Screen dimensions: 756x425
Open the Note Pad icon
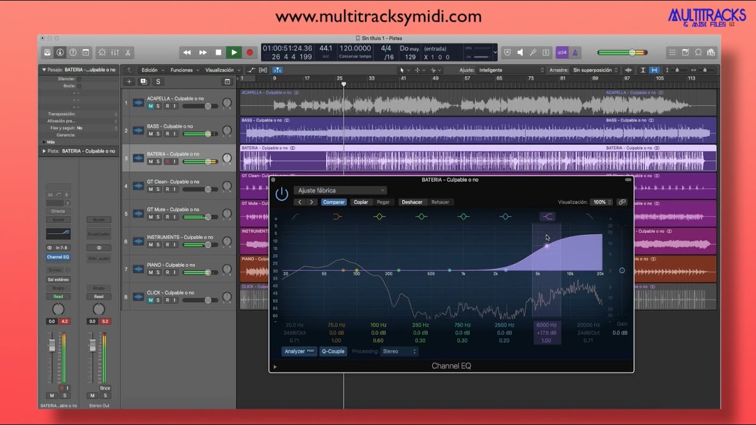[x=685, y=53]
